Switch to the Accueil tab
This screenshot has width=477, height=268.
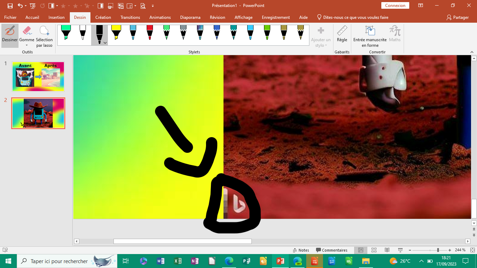pyautogui.click(x=32, y=17)
